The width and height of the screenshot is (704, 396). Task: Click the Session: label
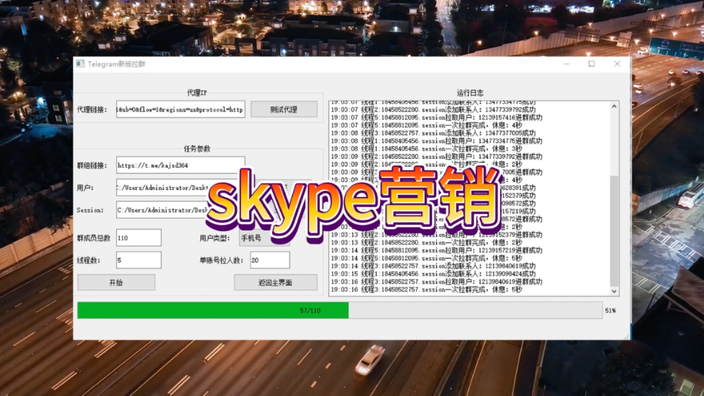click(90, 210)
